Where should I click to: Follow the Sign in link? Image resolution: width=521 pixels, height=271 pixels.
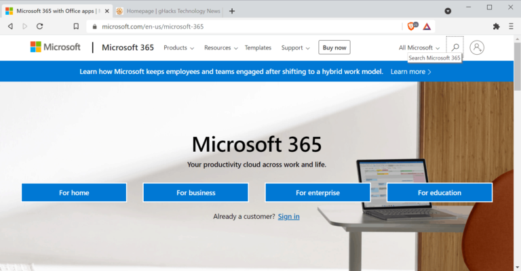[x=289, y=216]
